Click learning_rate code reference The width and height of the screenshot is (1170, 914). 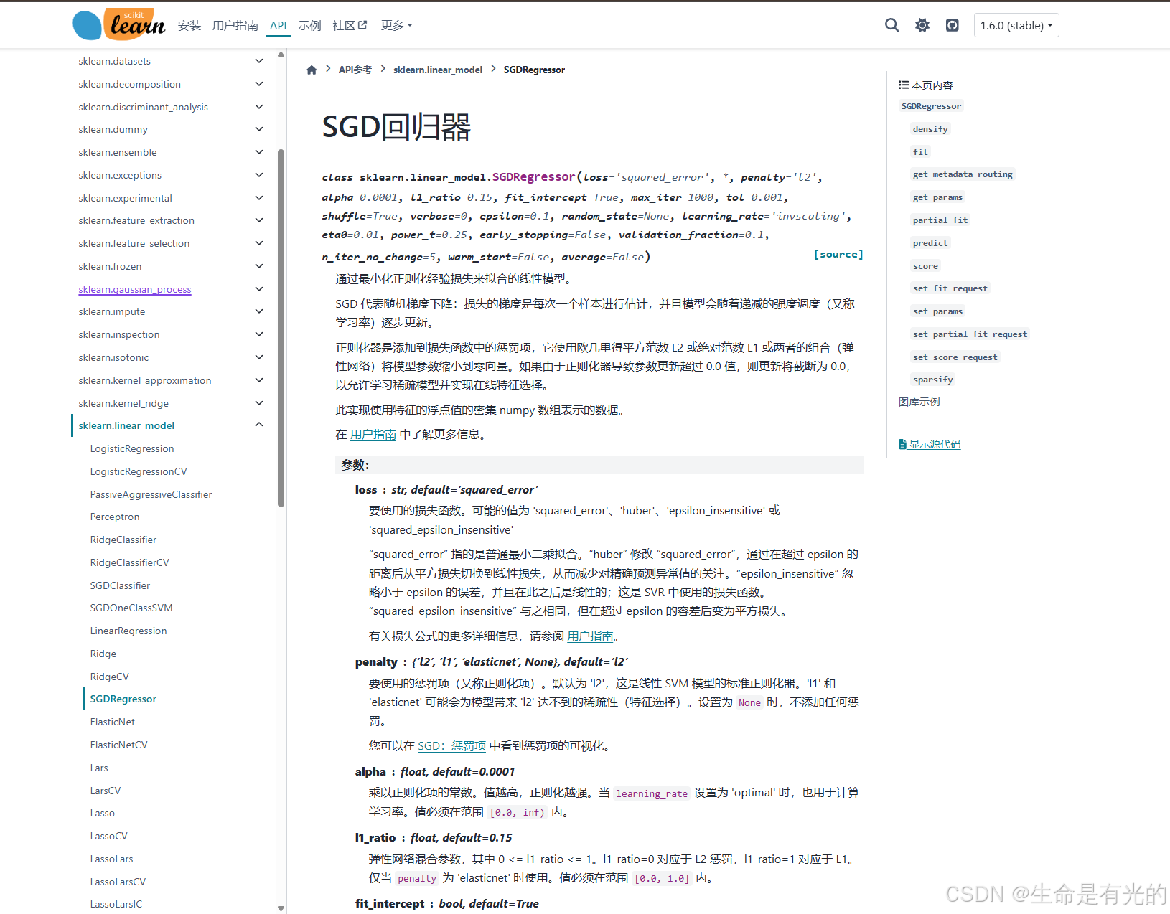tap(652, 793)
